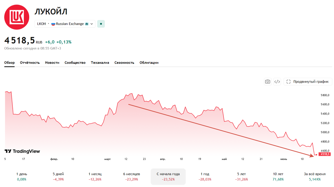Click the TradingView logo on chart
This screenshot has width=334, height=187.
[x=22, y=151]
